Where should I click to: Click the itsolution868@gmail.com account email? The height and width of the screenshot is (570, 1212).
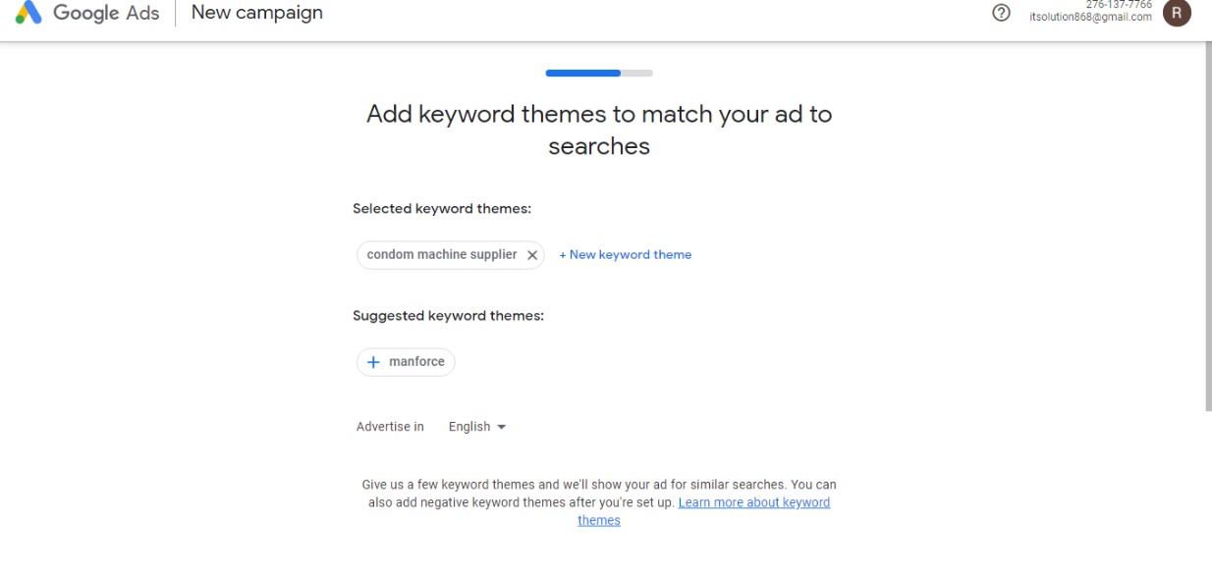1090,18
